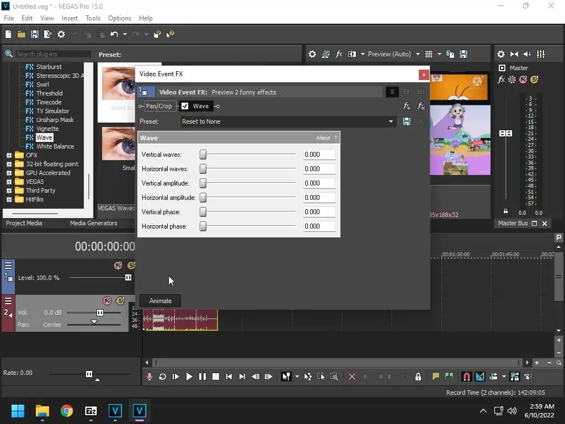
Task: Click the Animate button
Action: pyautogui.click(x=161, y=301)
